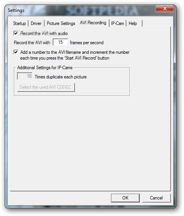Open the IP-Cam tab
Viewport: 184px width, 216px height.
coord(118,23)
